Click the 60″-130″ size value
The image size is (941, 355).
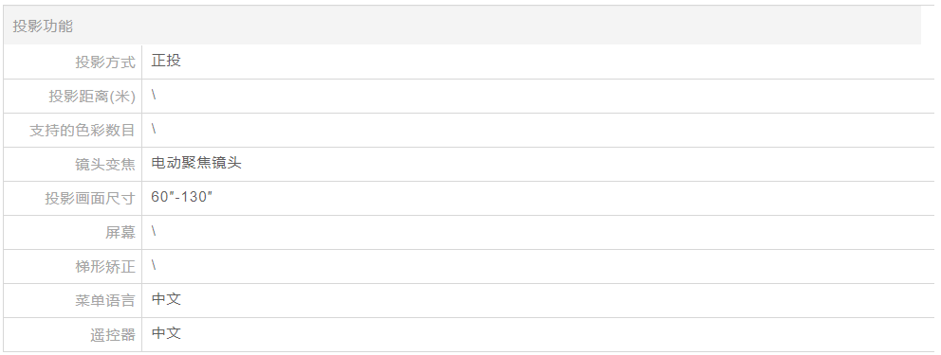182,197
